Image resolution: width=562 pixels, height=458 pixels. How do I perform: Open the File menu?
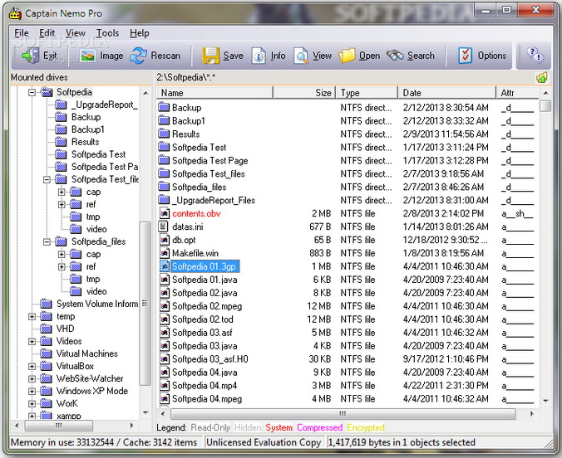pos(22,33)
